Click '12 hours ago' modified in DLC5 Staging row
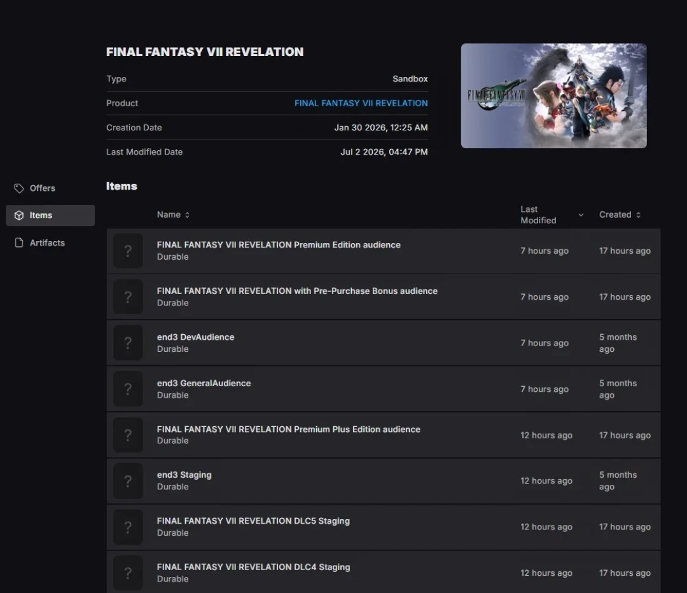This screenshot has width=687, height=593. click(x=546, y=527)
